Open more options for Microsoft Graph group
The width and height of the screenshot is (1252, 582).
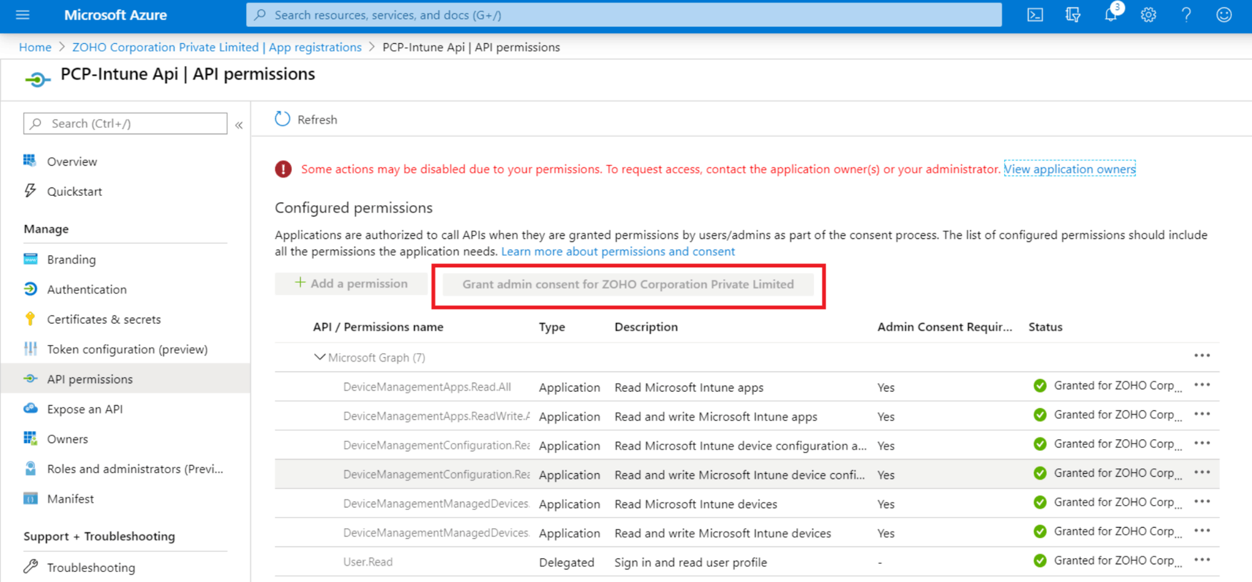pos(1202,355)
